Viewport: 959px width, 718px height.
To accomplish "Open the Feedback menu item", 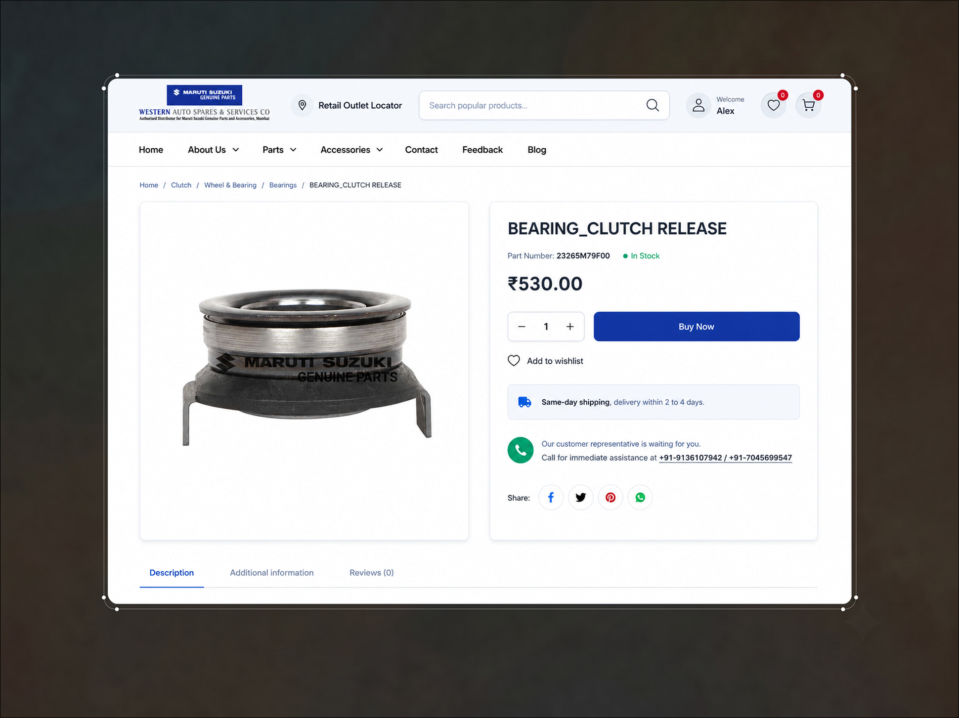I will pyautogui.click(x=482, y=150).
